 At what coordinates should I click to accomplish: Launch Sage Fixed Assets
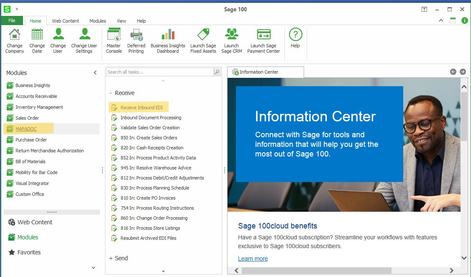203,41
